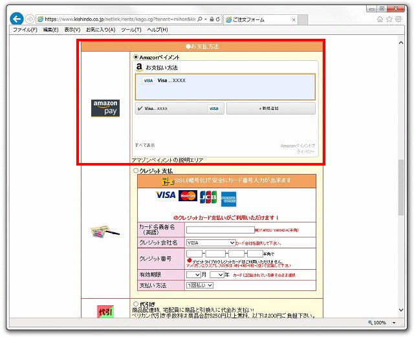Click the 代引 cash-on-delivery icon
Viewport: 414px width, 337px height.
pos(105,312)
